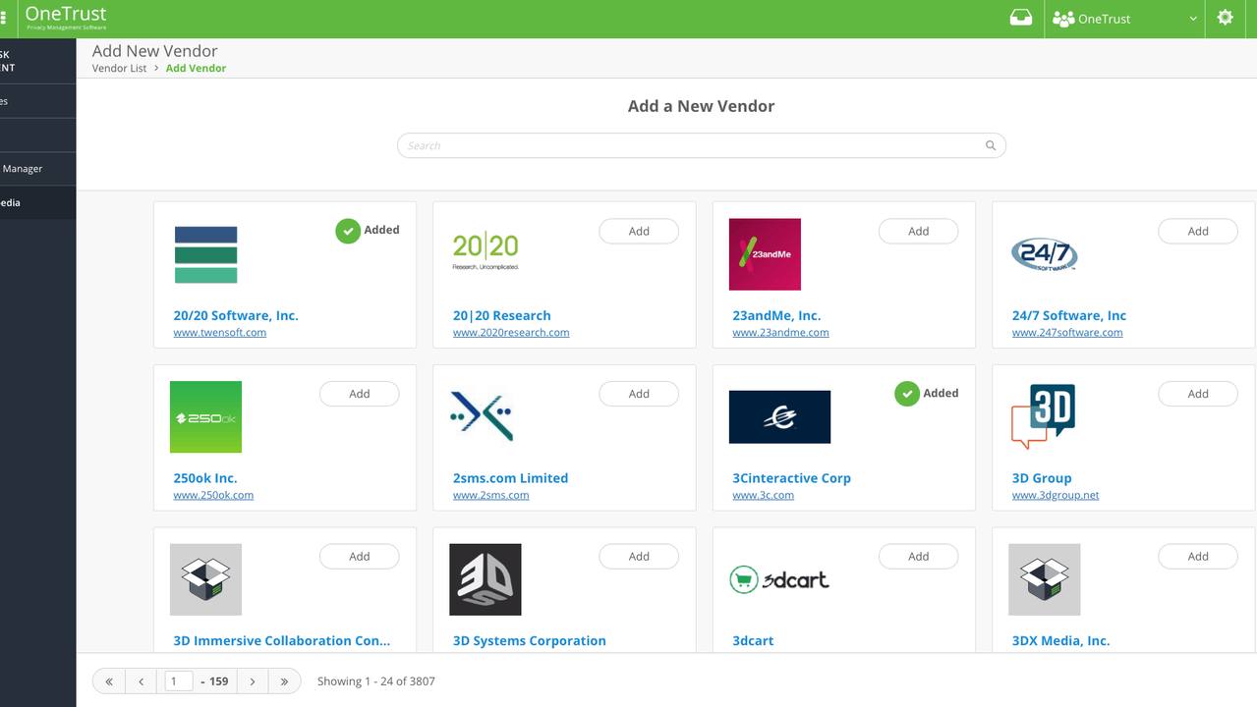
Task: Open the settings gear icon
Action: point(1225,18)
